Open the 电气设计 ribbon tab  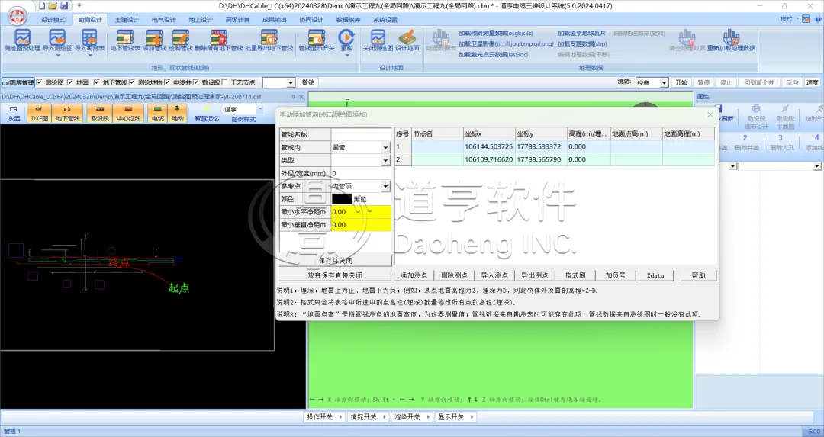pos(163,19)
